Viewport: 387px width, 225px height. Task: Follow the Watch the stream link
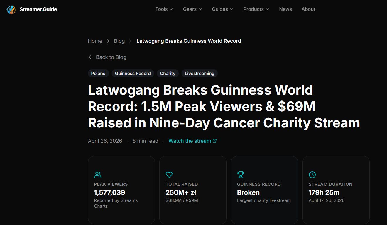tap(189, 141)
